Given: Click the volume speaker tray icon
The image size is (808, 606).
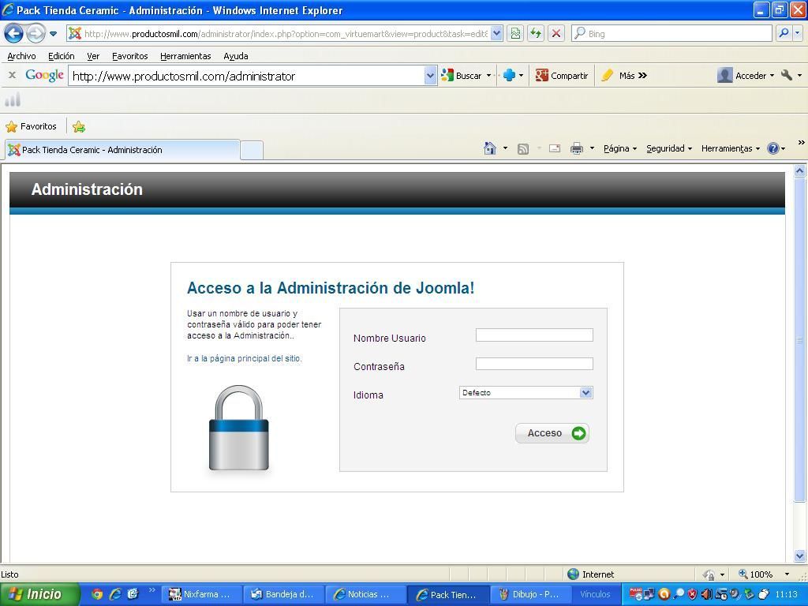Looking at the screenshot, I should (706, 594).
